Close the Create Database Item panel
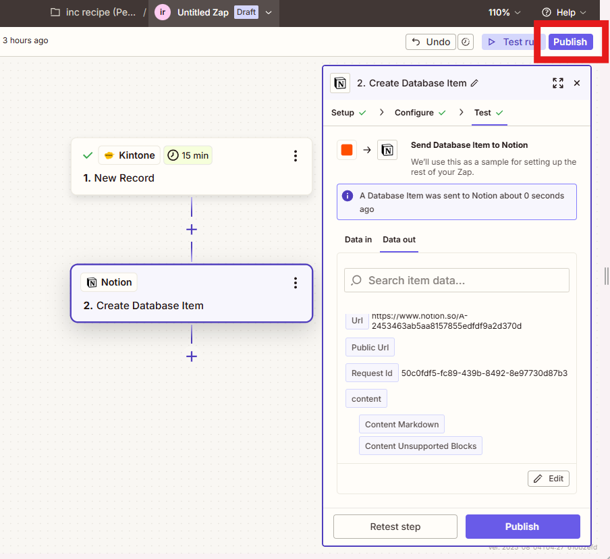Screen dimensions: 610x559 [577, 83]
